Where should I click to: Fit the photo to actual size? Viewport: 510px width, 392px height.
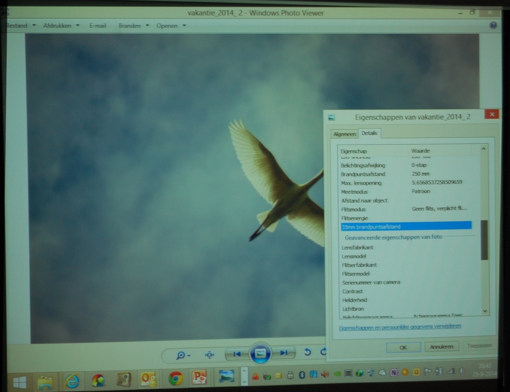point(210,355)
